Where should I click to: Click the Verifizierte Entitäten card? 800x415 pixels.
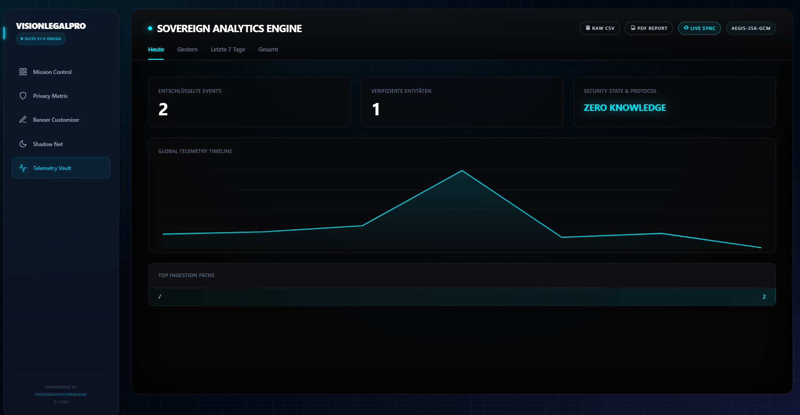point(462,102)
